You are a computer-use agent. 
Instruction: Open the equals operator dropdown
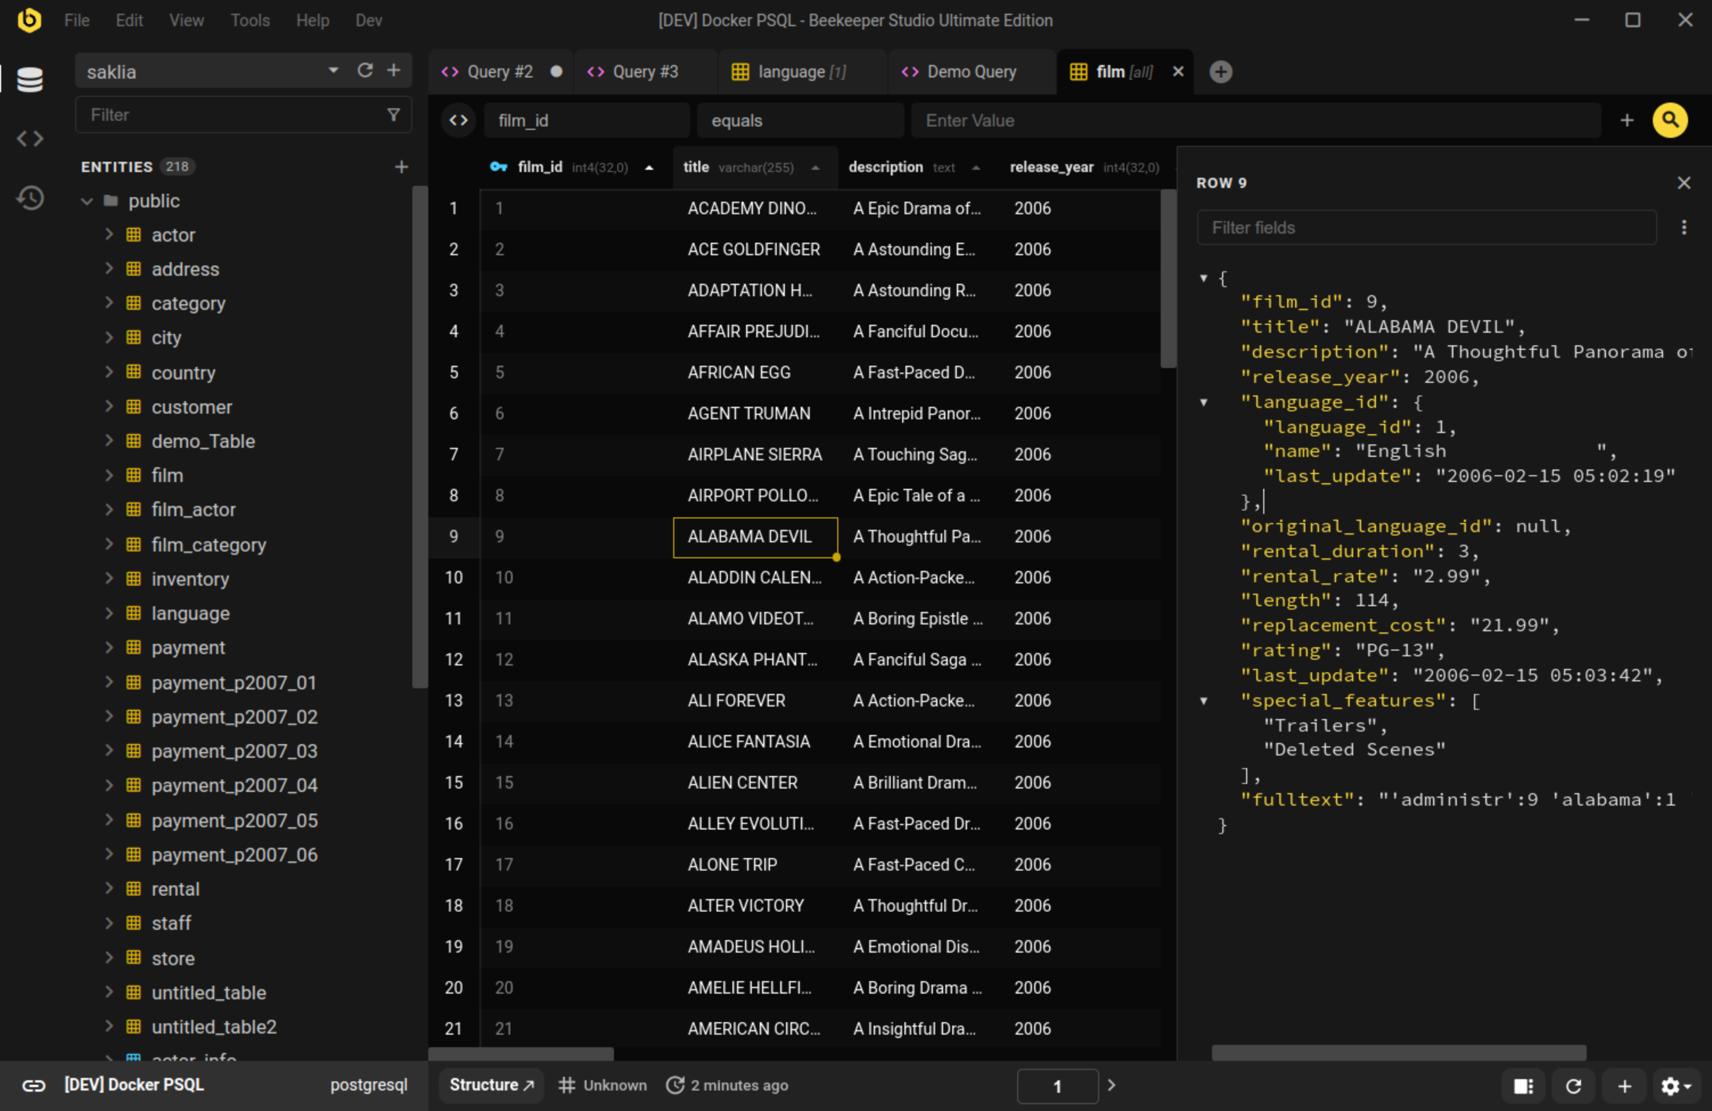coord(800,120)
